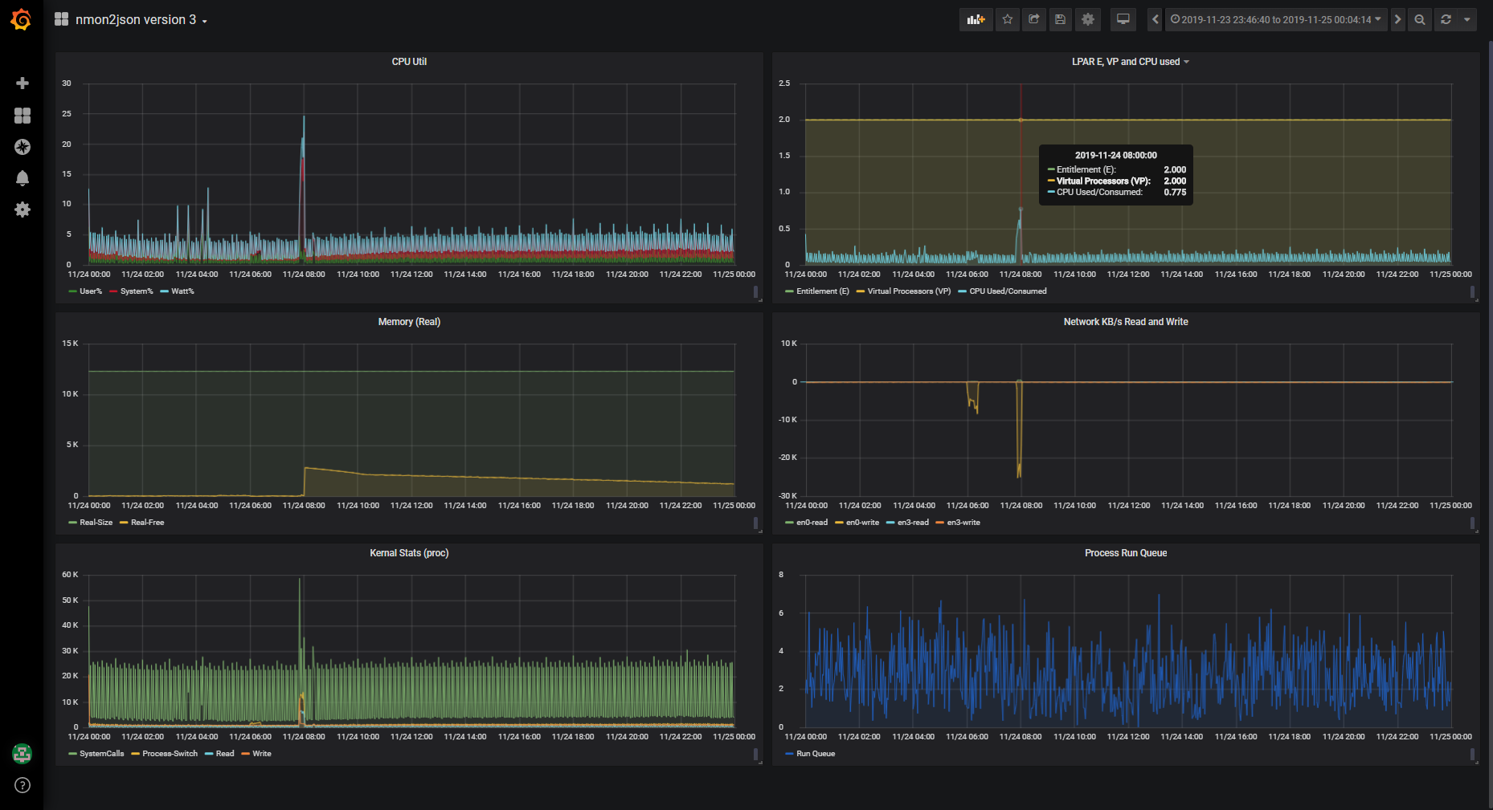Click the Grafana logo home icon

[x=22, y=19]
